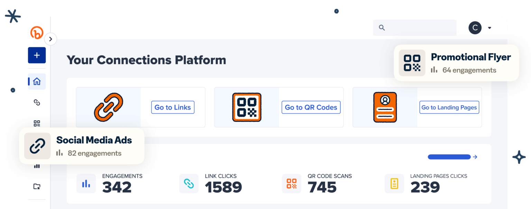Select the Social Media Ads notification card
531x209 pixels.
point(82,146)
